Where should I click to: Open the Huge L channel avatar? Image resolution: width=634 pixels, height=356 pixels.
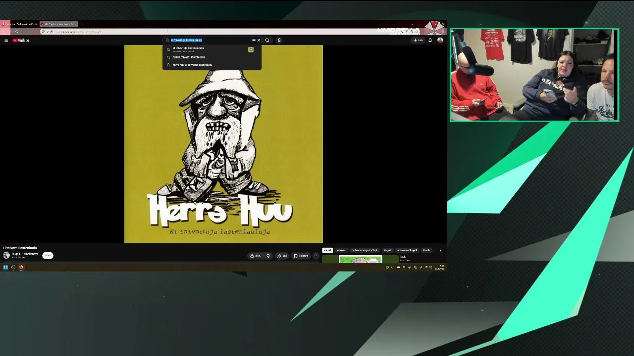[6, 256]
